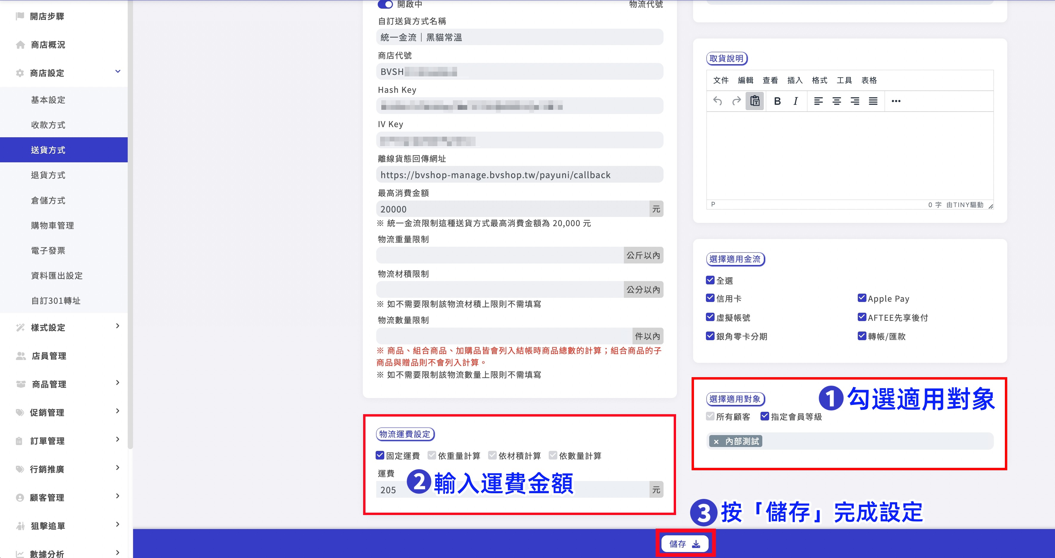Save settings with the 儲存 button
The image size is (1055, 558).
coord(685,544)
